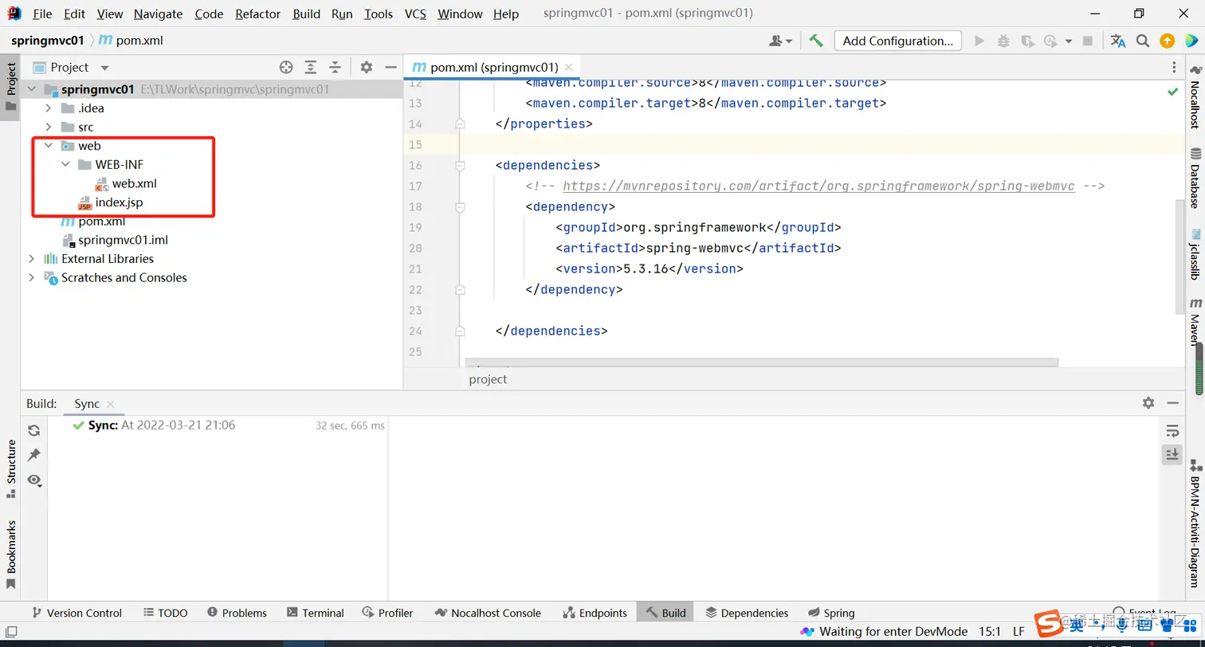This screenshot has height=647, width=1205.
Task: Toggle soft-wrap icon in Build output
Action: (x=1172, y=430)
